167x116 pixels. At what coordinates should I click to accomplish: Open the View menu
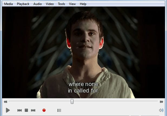pyautogui.click(x=72, y=4)
